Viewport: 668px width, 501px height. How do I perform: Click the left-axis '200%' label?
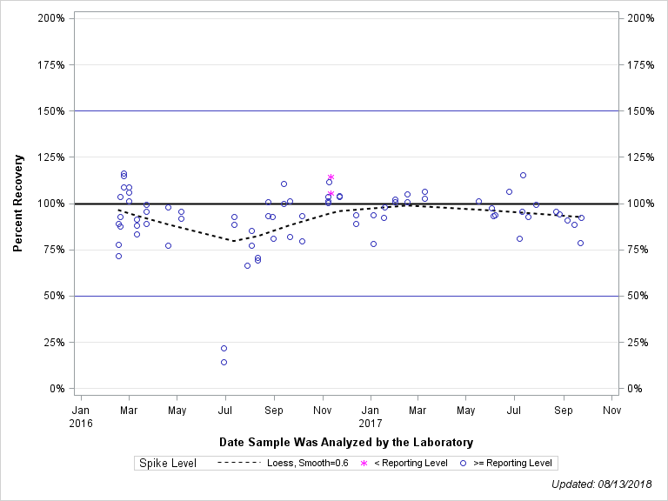point(51,18)
